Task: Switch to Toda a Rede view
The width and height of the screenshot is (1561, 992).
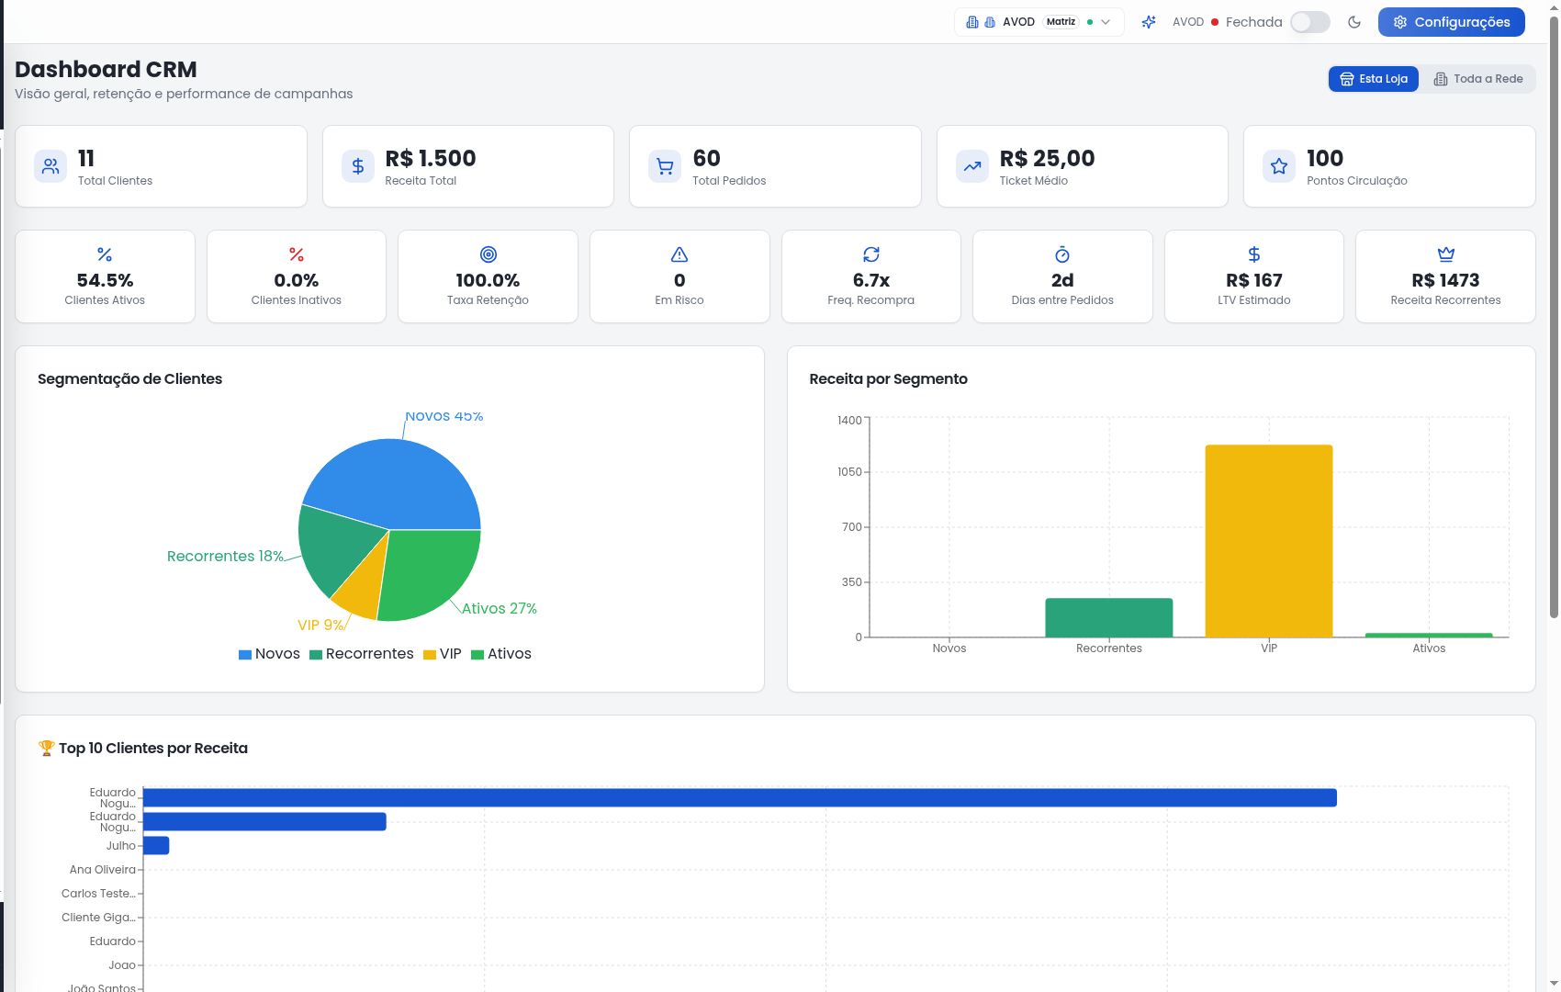Action: [1478, 79]
